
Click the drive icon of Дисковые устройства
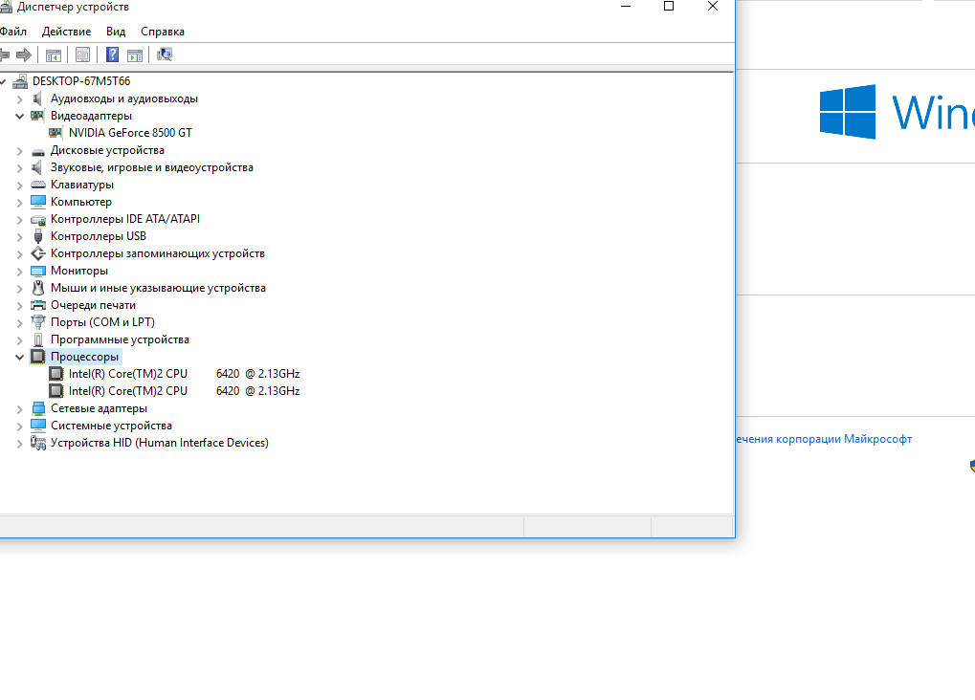(x=38, y=150)
